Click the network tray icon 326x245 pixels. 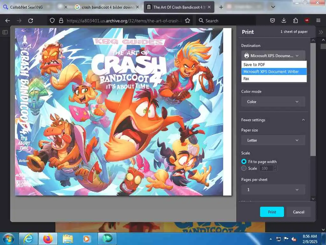(x=278, y=239)
